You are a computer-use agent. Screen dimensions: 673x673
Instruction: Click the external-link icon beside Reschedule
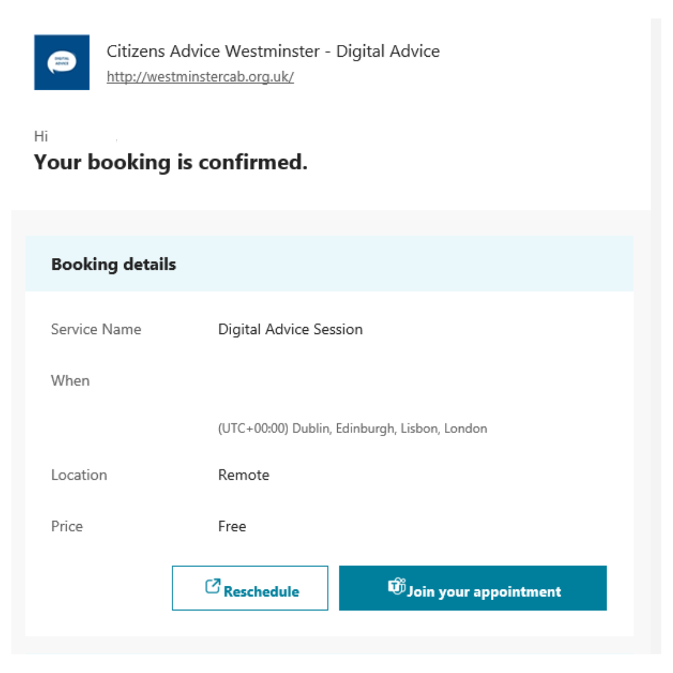coord(212,586)
